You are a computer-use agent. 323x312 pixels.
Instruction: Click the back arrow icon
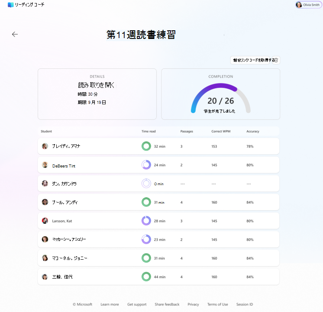pos(15,34)
